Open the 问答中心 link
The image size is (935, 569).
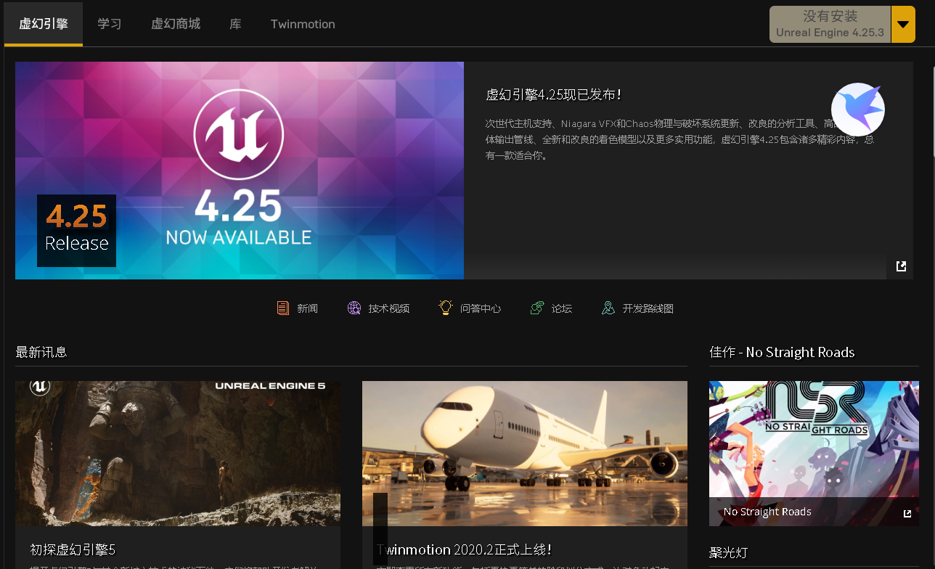pyautogui.click(x=481, y=308)
